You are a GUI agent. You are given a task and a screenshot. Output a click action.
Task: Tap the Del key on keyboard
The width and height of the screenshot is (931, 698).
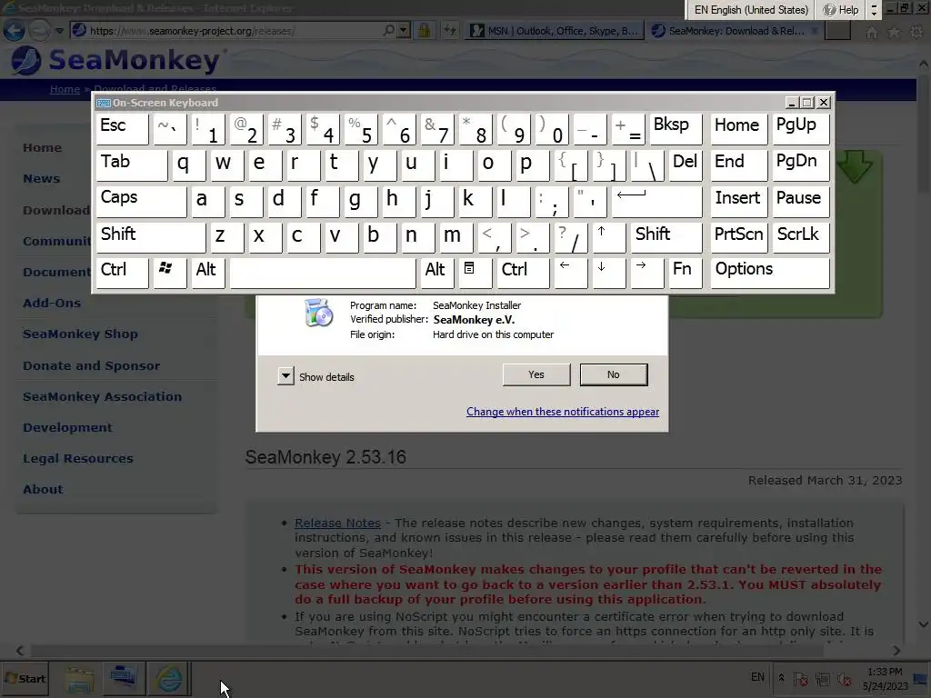coord(686,165)
